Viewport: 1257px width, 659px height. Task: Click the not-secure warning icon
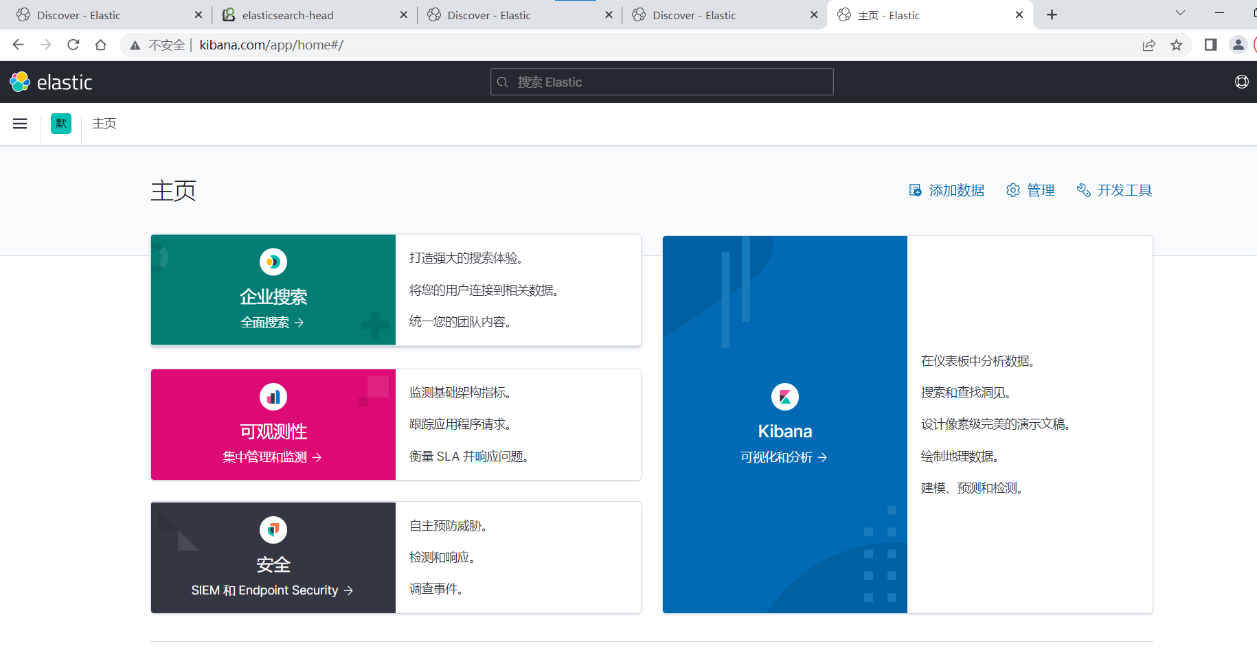(135, 45)
